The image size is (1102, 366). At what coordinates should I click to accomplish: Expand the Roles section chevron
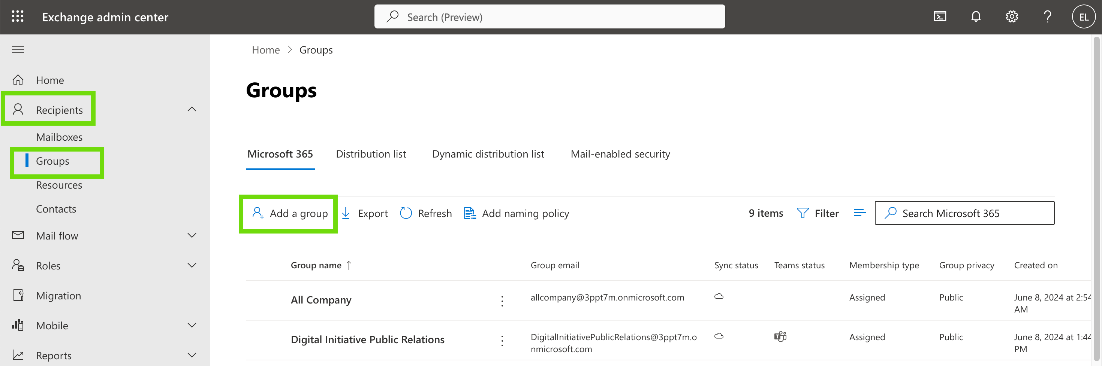pyautogui.click(x=192, y=265)
